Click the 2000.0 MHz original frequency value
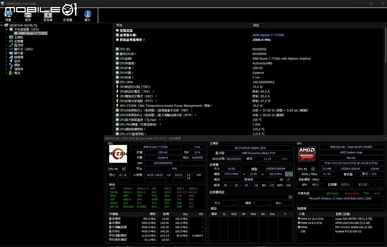Screen dimensions: 387x247 (x=262, y=40)
